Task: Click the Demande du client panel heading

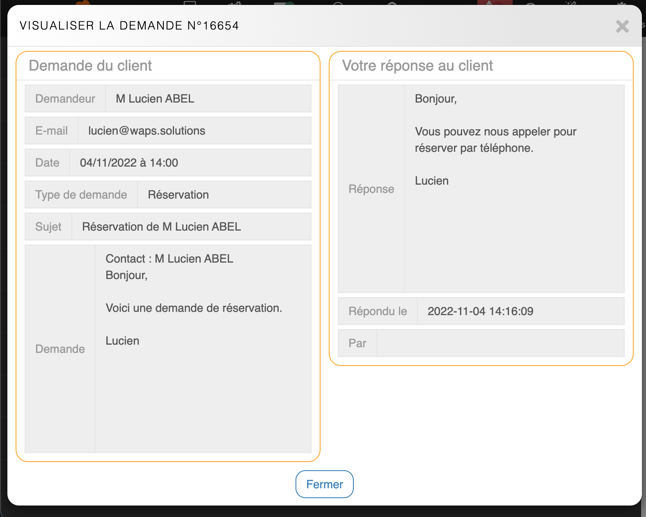Action: pos(90,66)
